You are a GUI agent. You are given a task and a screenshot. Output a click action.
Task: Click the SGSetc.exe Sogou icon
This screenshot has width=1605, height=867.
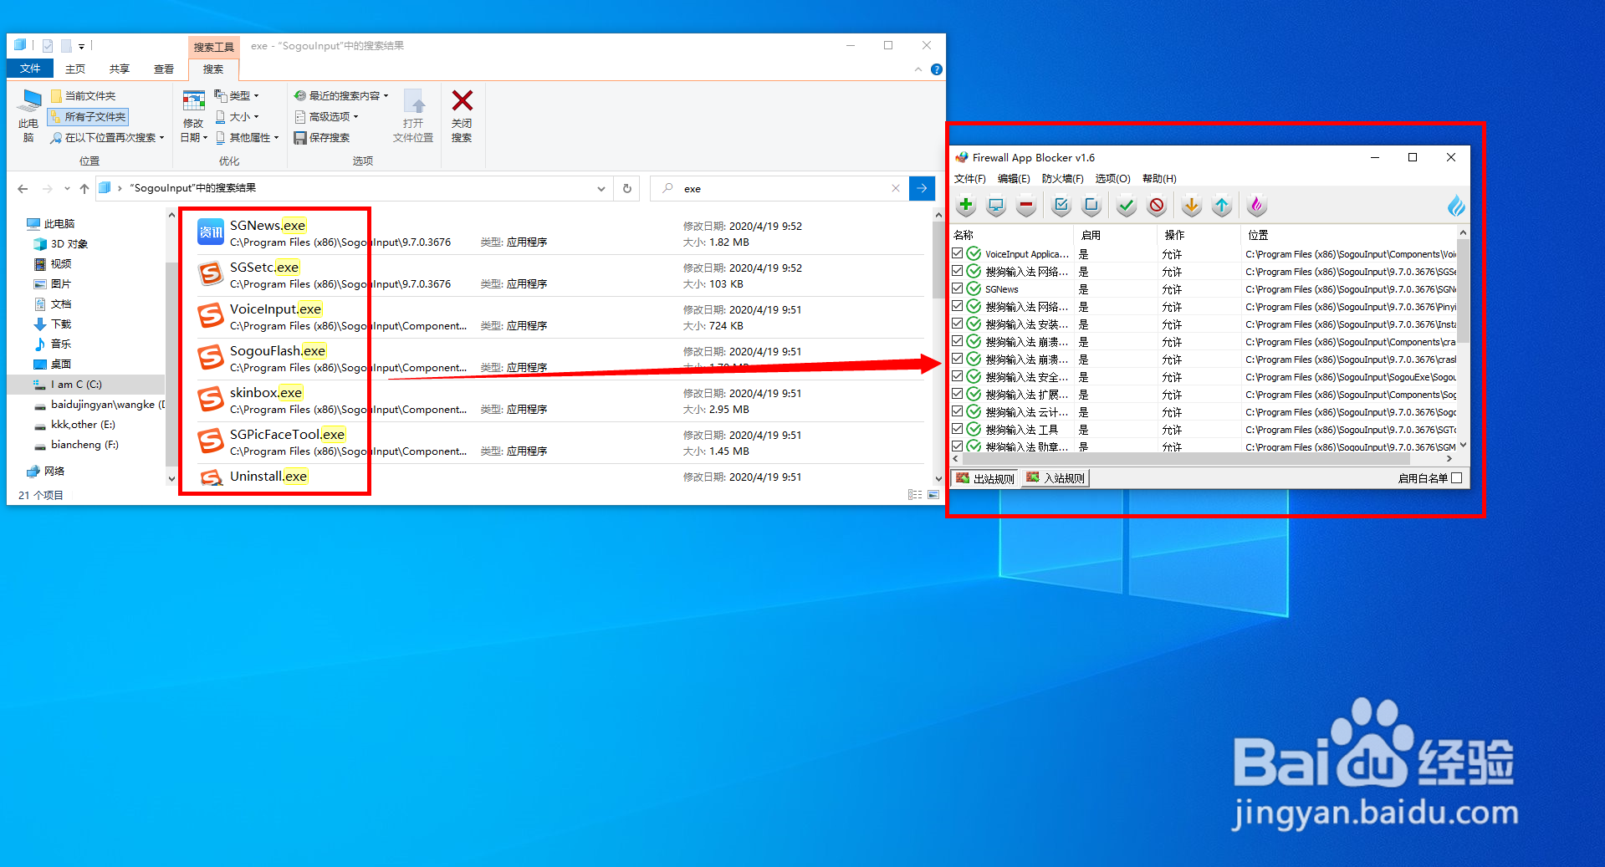pyautogui.click(x=211, y=273)
